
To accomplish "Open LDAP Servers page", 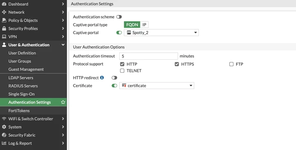I will click(33, 78).
